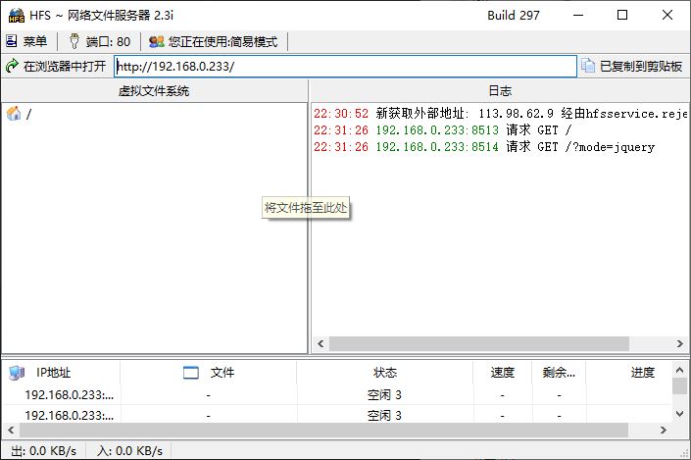Select first 192.168.0.233 connection row
Viewport: 691px width, 460px height.
pyautogui.click(x=337, y=394)
